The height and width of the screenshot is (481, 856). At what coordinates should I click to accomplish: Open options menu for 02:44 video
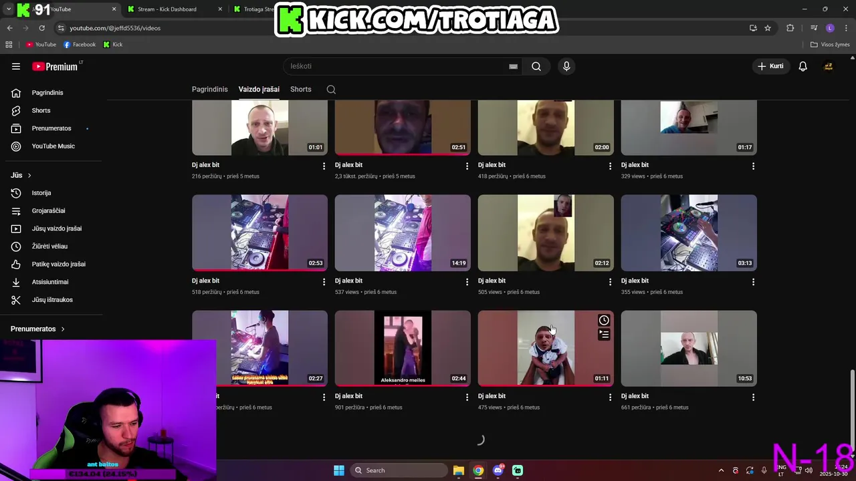point(467,397)
